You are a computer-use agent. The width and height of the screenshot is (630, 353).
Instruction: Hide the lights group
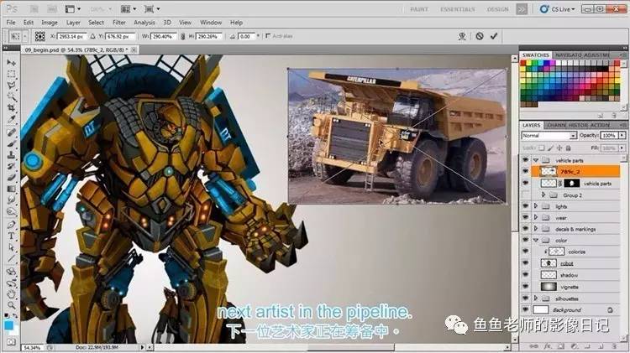tap(525, 206)
